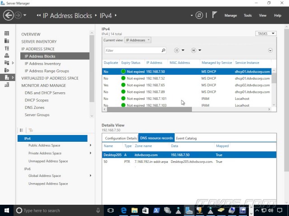The image size is (289, 216).
Task: Open PowerShell from taskbar
Action: (x=157, y=211)
